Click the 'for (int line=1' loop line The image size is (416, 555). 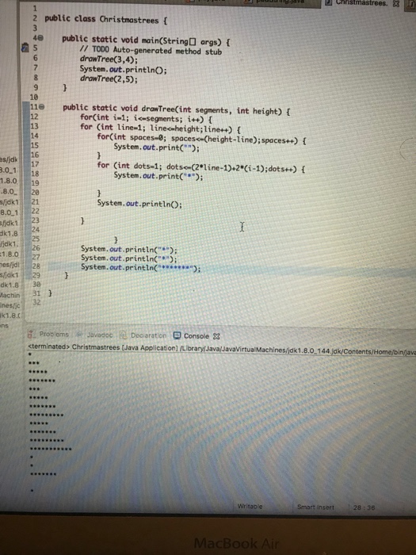click(160, 128)
